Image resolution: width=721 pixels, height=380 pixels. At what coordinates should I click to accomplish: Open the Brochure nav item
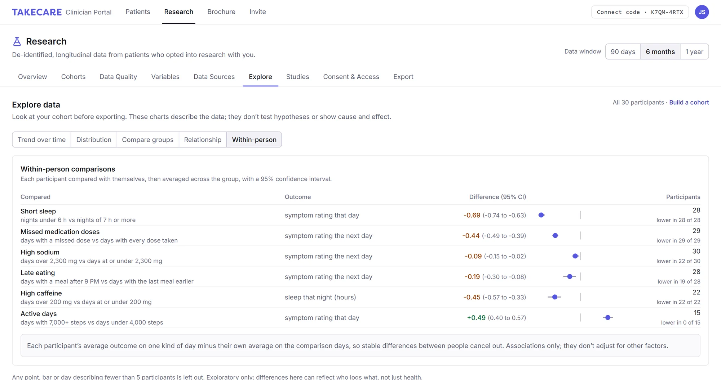(221, 12)
